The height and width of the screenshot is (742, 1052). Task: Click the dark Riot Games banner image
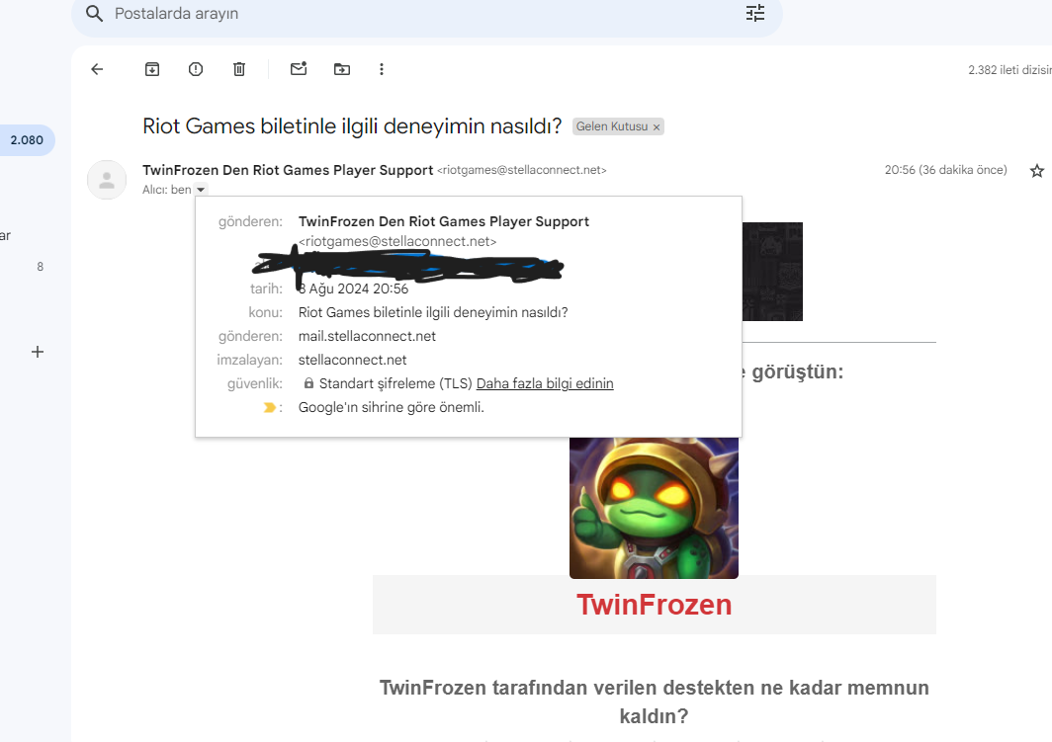[772, 272]
